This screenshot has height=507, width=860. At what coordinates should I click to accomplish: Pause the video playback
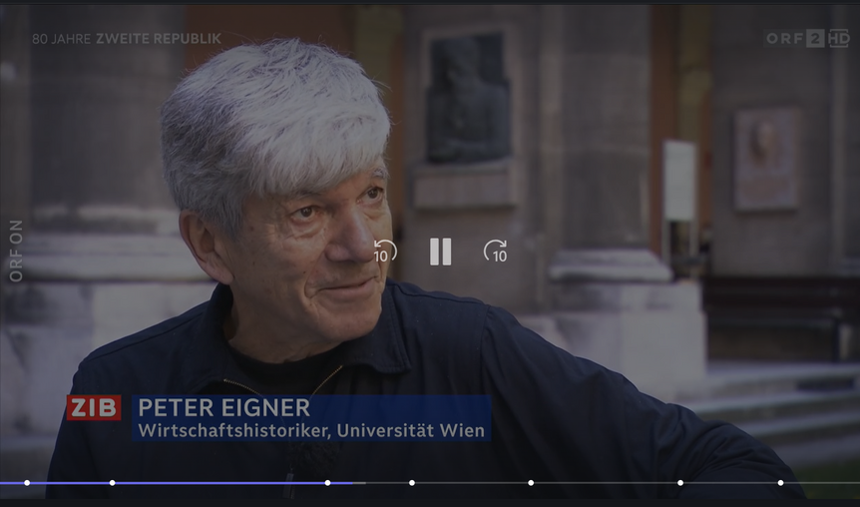(x=440, y=252)
